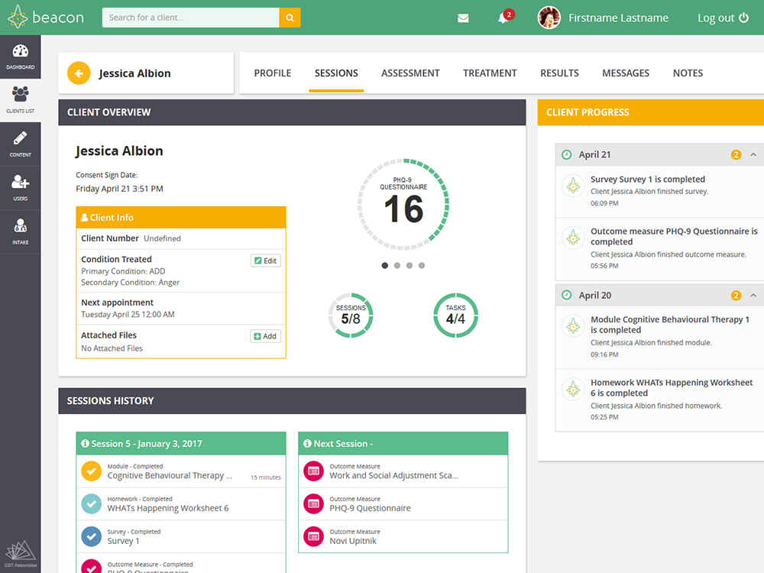Click the orange search magnifier button
Viewport: 764px width, 573px height.
290,18
